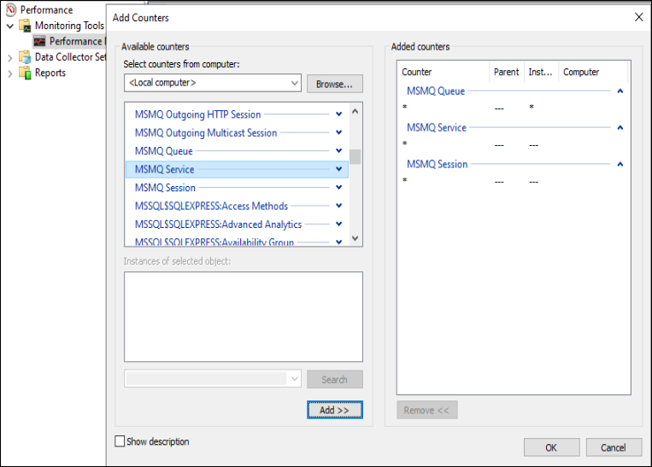Viewport: 652px width, 467px height.
Task: Collapse the MSMQ Session added counter group
Action: point(620,164)
